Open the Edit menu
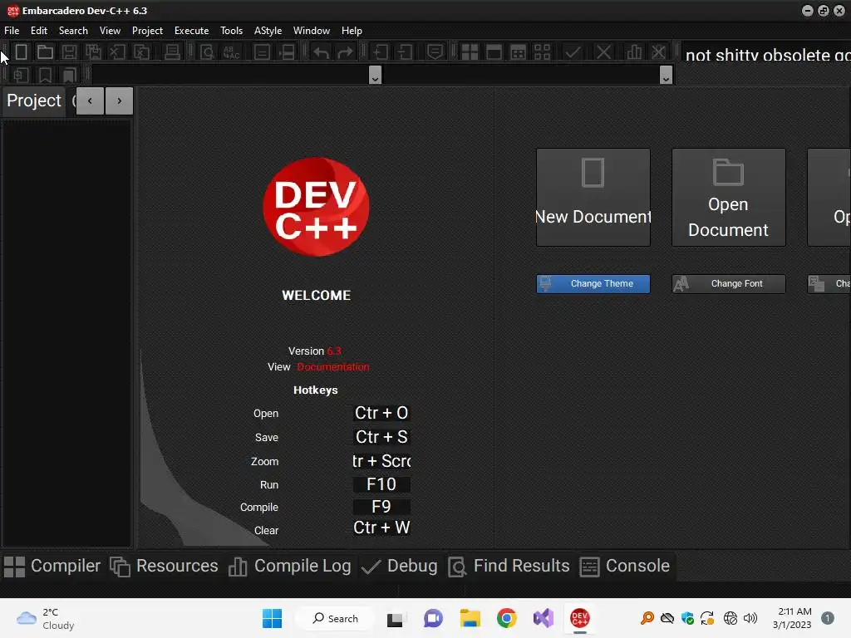The width and height of the screenshot is (851, 638). 38,31
